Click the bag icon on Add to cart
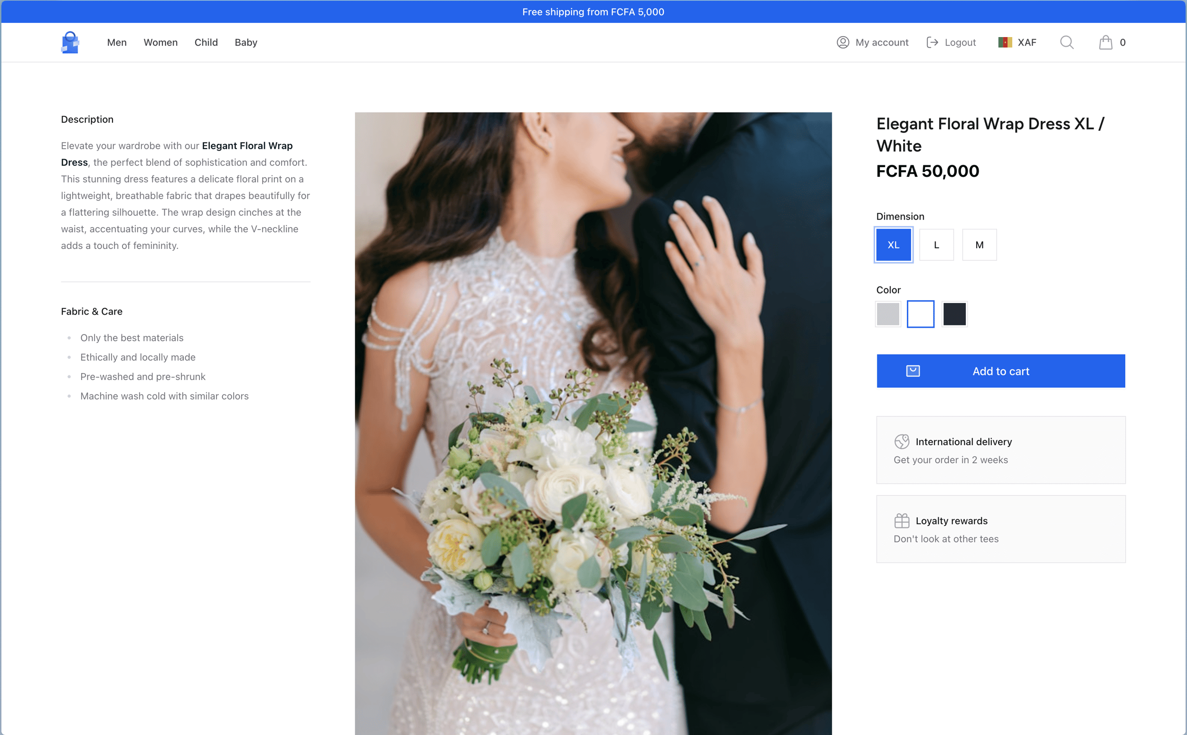Screen dimensions: 1187x735 point(913,371)
